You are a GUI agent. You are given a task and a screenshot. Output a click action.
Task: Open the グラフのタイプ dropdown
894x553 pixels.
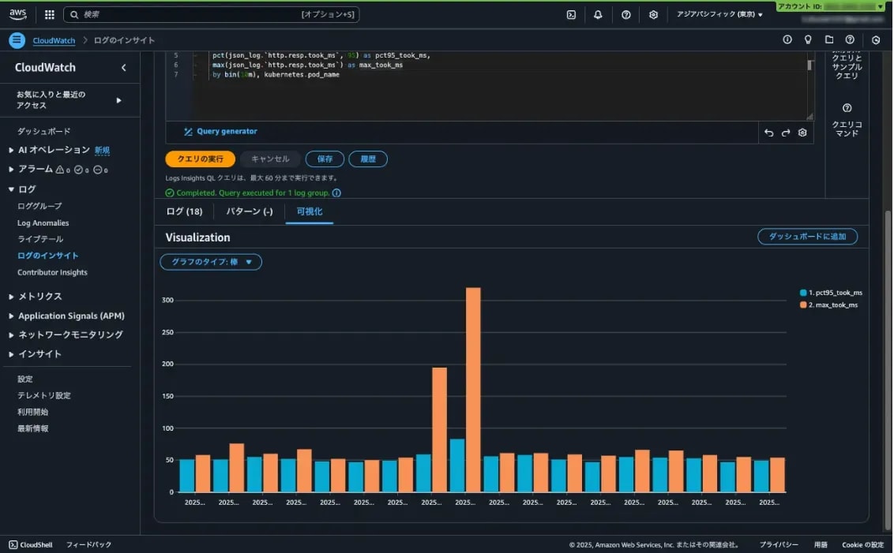click(211, 262)
